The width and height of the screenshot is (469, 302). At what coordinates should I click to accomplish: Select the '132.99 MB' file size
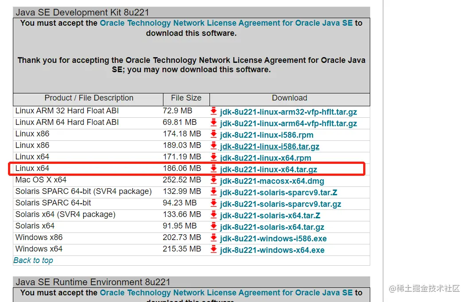pyautogui.click(x=182, y=191)
